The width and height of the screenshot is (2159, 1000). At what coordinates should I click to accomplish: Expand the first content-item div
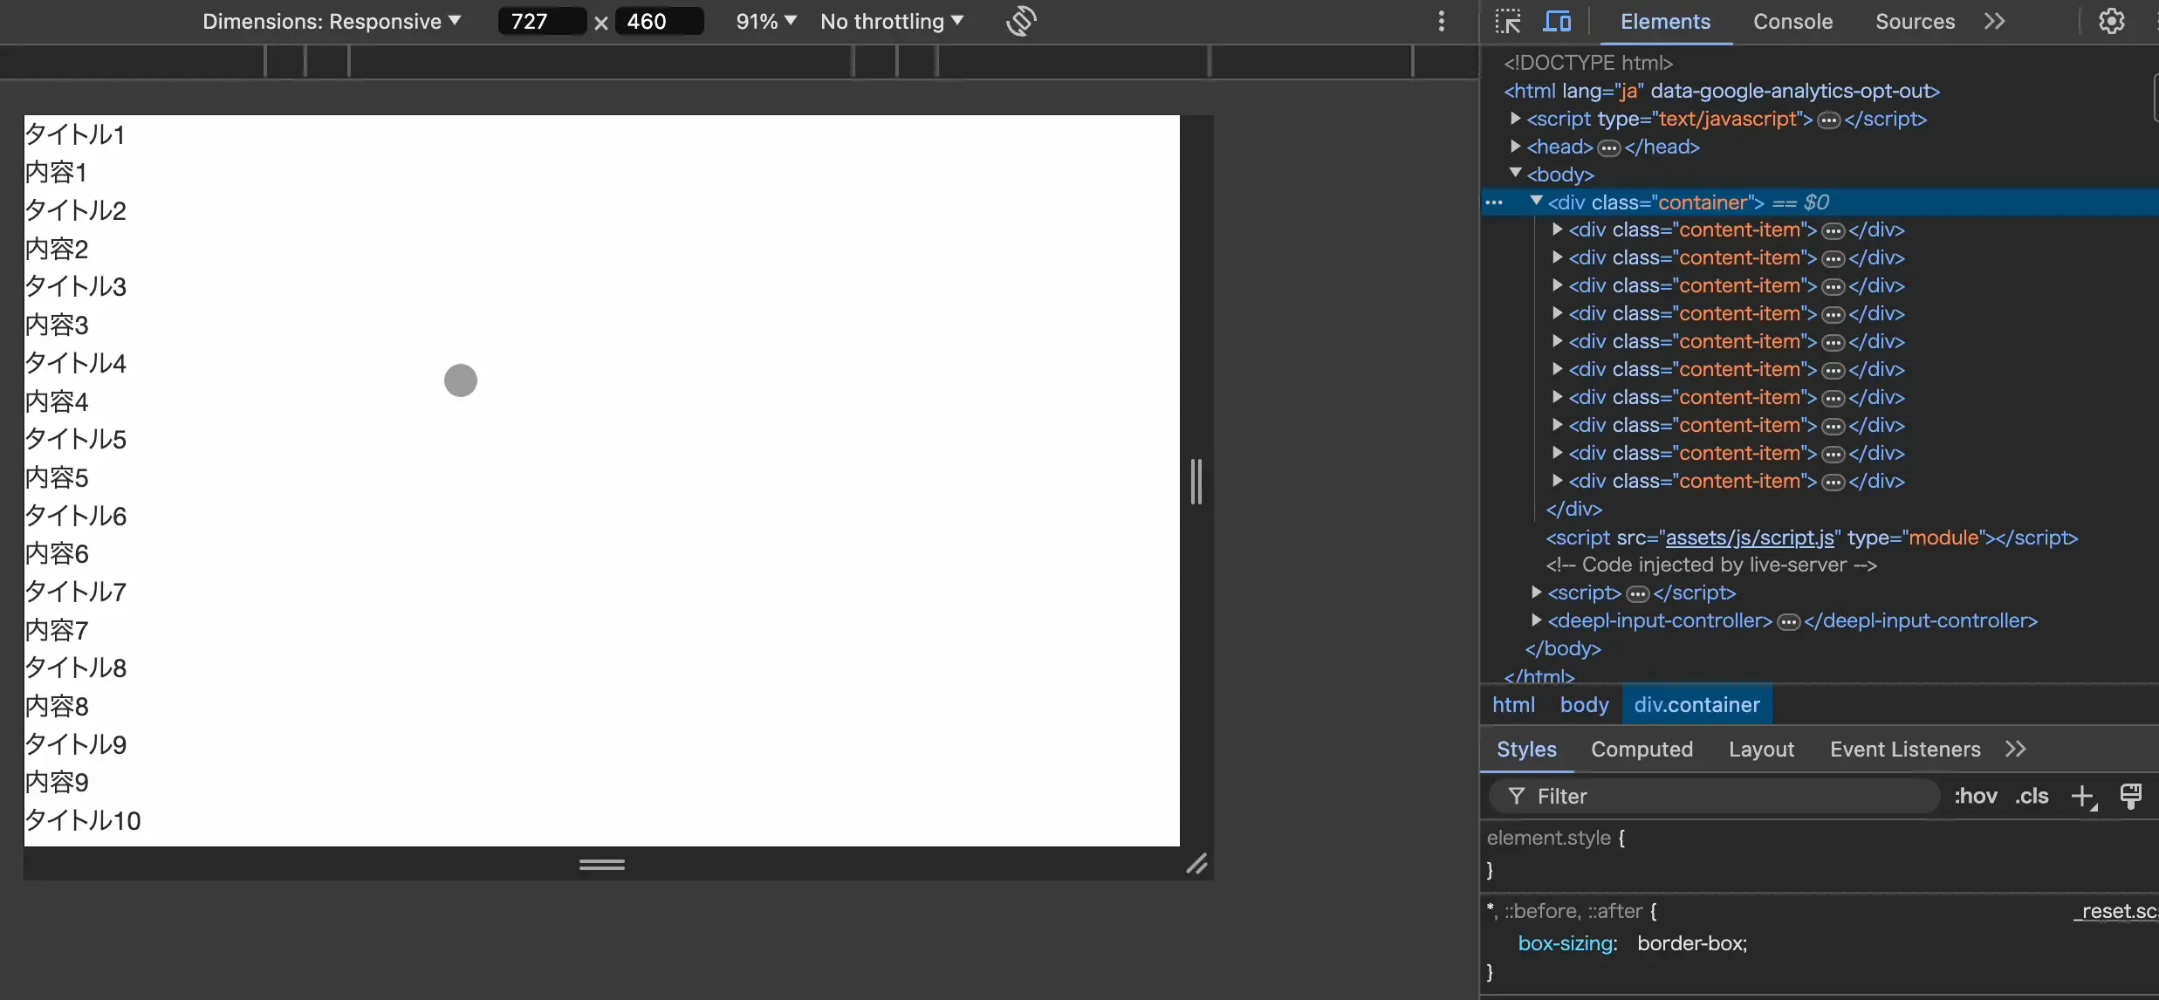coord(1557,229)
